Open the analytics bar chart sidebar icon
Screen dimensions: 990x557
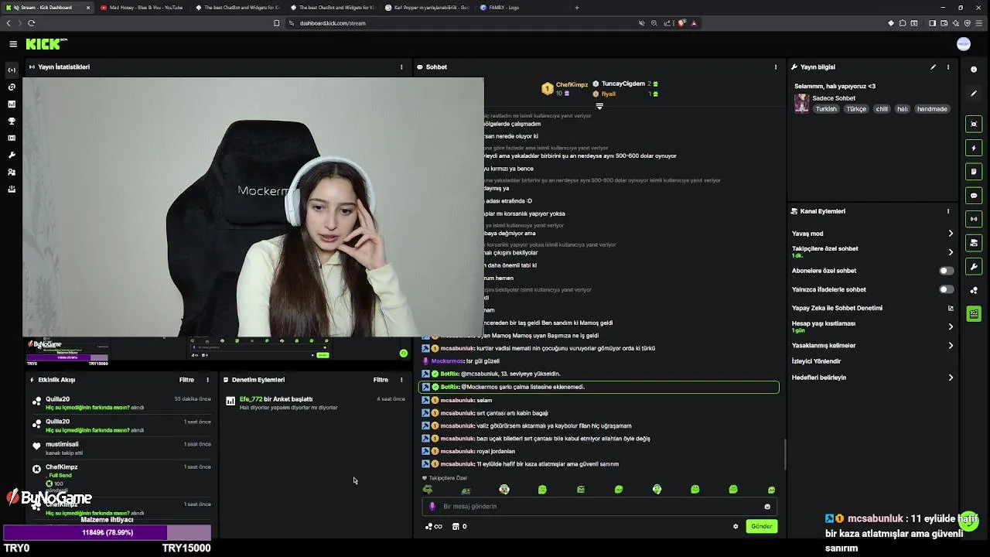tap(12, 104)
